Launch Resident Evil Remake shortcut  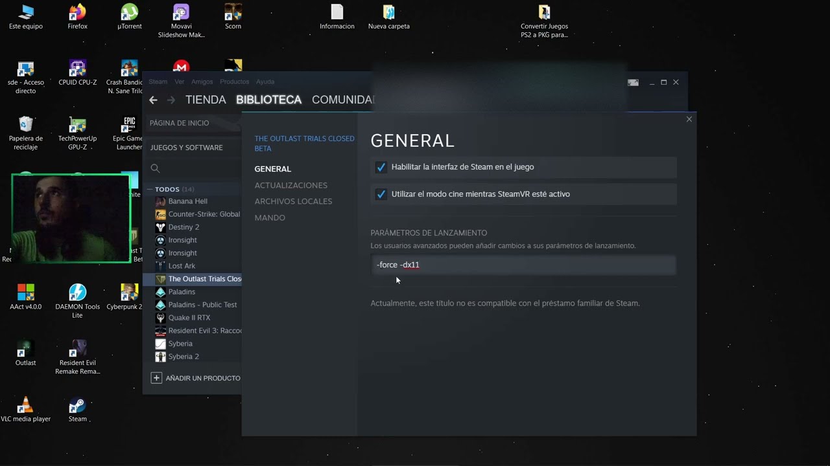click(x=77, y=357)
